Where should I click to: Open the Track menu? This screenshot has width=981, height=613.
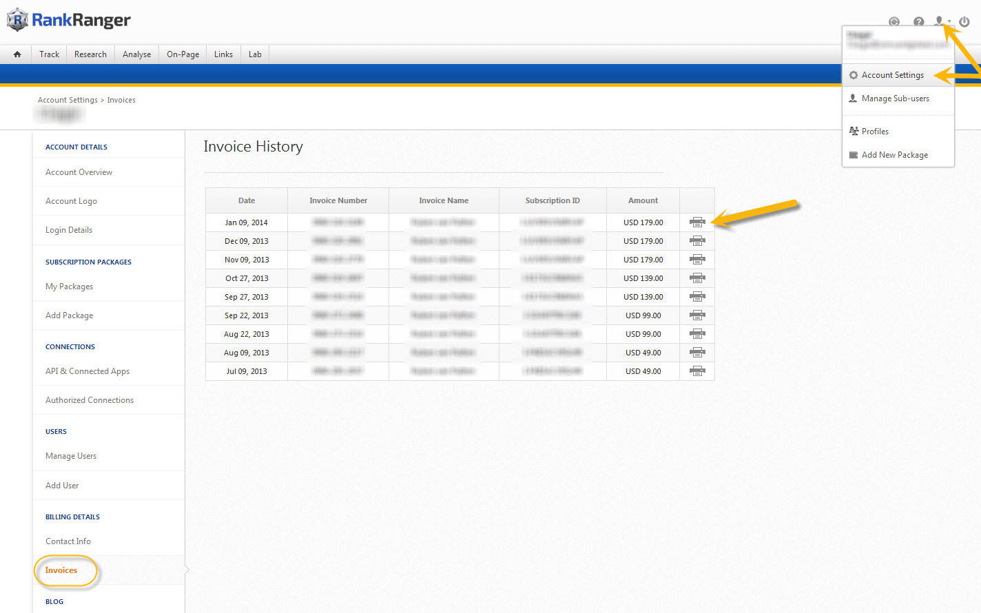click(x=49, y=54)
